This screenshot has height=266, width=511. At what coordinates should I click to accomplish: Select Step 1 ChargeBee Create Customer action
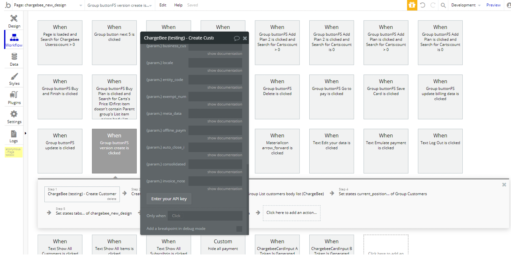click(82, 194)
